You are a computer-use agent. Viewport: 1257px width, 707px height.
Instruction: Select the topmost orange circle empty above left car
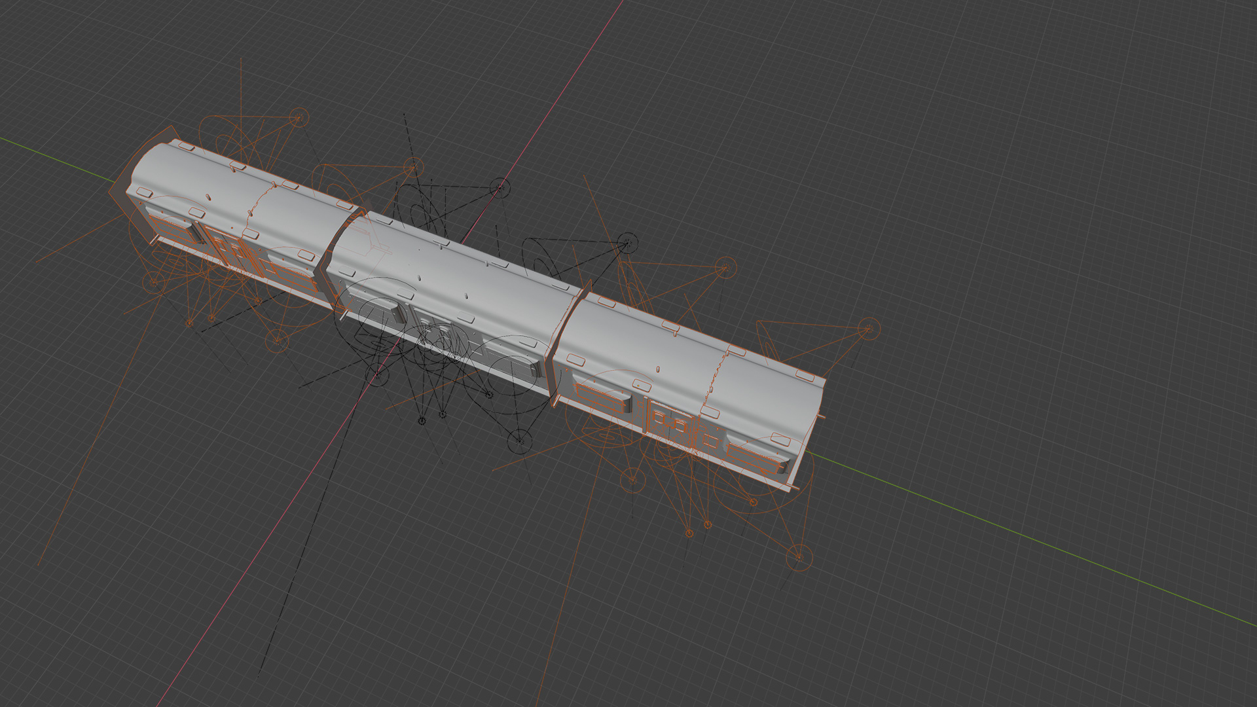point(299,118)
